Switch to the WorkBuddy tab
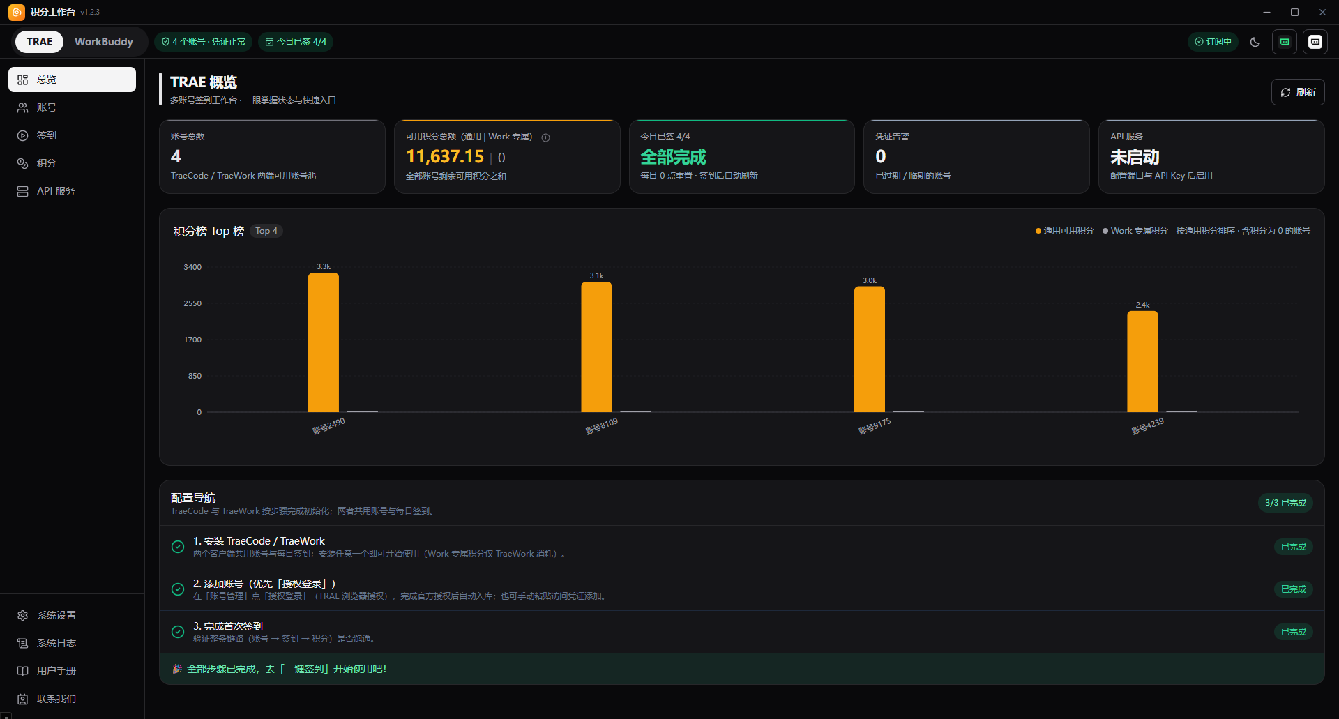 click(x=104, y=42)
